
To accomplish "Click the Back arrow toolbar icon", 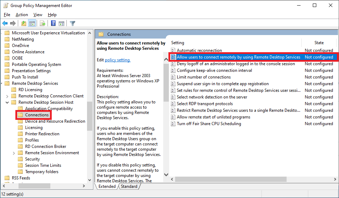I will pos(5,23).
